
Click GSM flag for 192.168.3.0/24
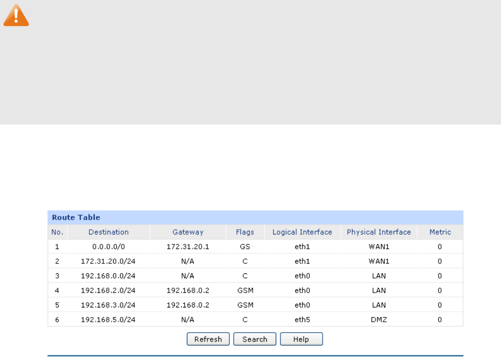pos(245,305)
